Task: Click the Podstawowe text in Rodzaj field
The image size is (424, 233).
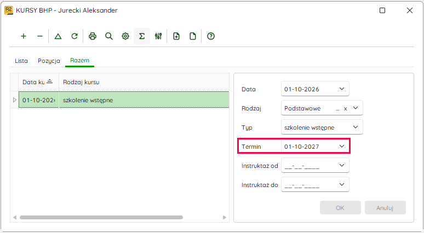Action: pos(302,108)
